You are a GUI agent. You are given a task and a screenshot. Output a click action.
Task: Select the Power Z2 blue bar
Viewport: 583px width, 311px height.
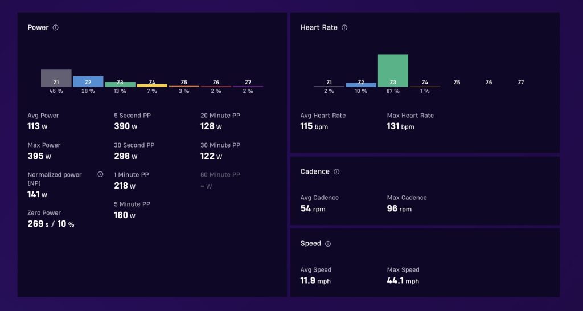point(88,81)
